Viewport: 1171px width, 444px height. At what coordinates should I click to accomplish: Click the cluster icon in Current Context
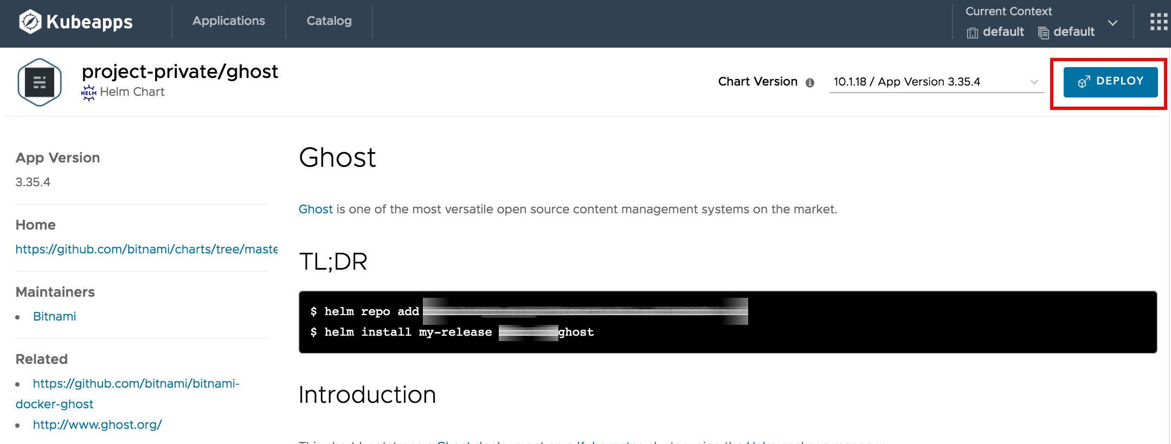click(x=973, y=33)
